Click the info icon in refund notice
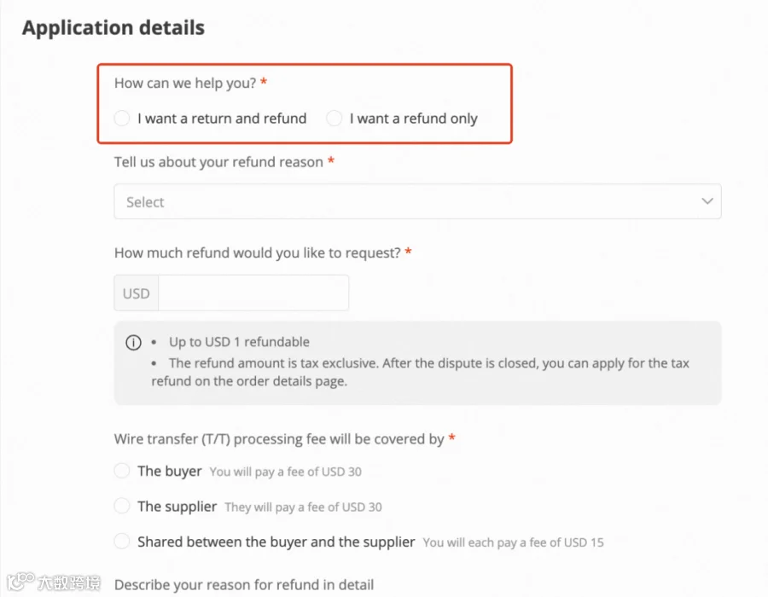The image size is (768, 597). tap(133, 342)
